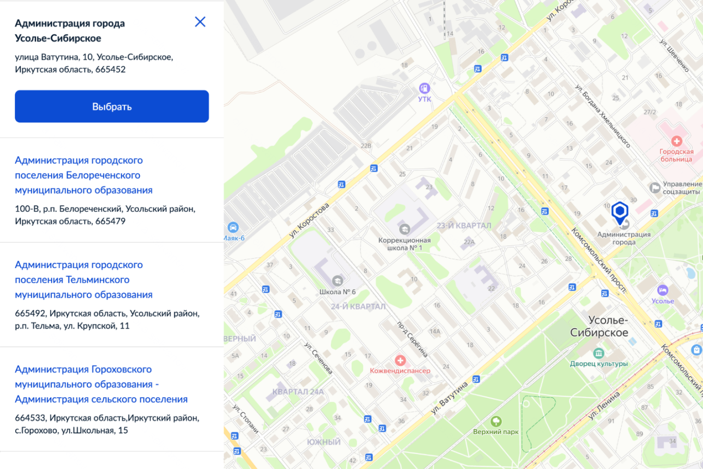Close the Администрация города Усолье-Сибирское card

[x=200, y=22]
